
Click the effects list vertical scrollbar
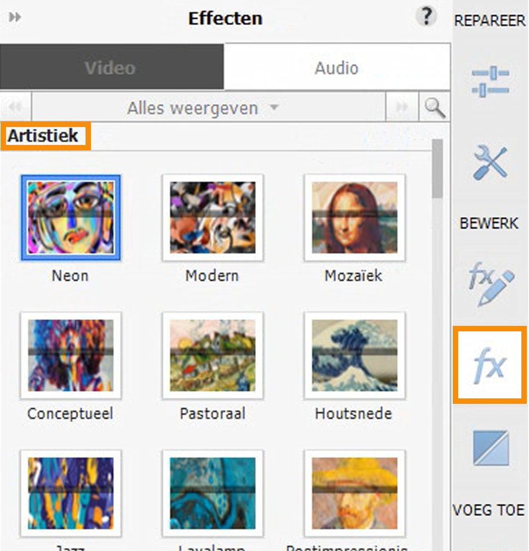click(437, 168)
